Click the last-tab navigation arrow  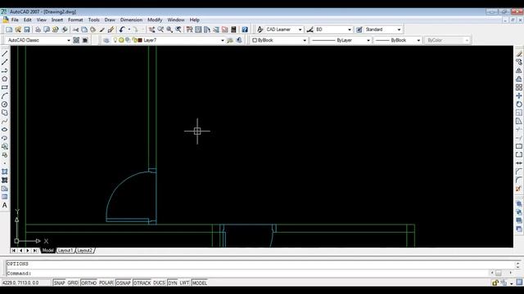[x=35, y=251]
